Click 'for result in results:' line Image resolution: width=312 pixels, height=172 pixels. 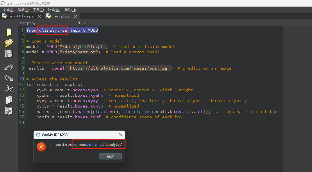(x=54, y=84)
